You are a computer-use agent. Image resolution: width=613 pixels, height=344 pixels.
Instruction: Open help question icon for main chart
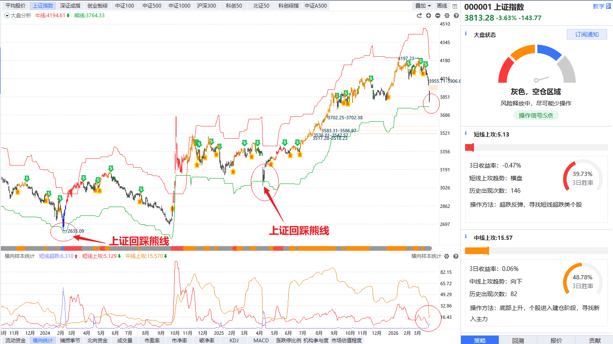coord(456,16)
